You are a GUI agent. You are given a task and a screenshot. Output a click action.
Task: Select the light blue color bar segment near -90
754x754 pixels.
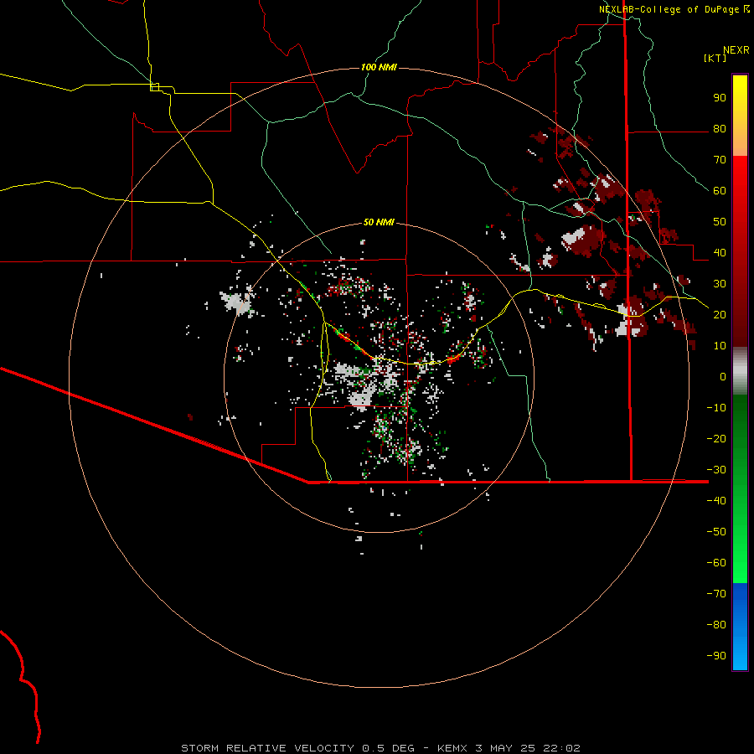[x=740, y=654]
